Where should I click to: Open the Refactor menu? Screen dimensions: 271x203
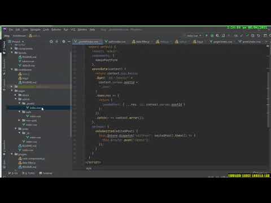(56, 30)
